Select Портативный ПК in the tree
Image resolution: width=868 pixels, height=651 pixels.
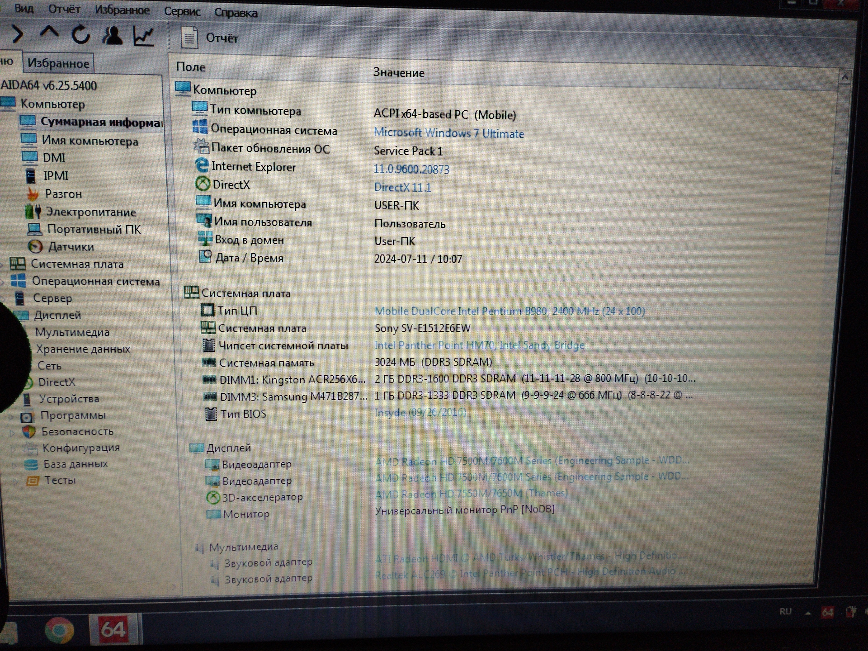tap(94, 230)
